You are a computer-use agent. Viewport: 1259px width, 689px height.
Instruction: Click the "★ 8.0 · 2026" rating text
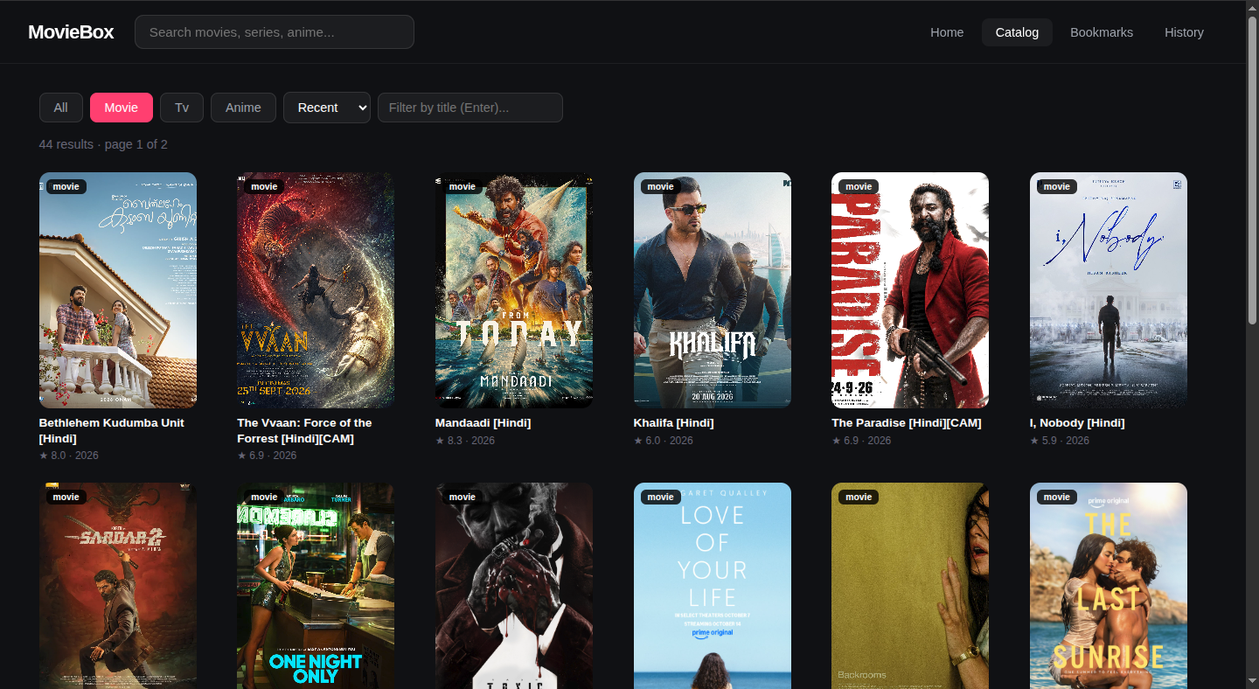69,456
